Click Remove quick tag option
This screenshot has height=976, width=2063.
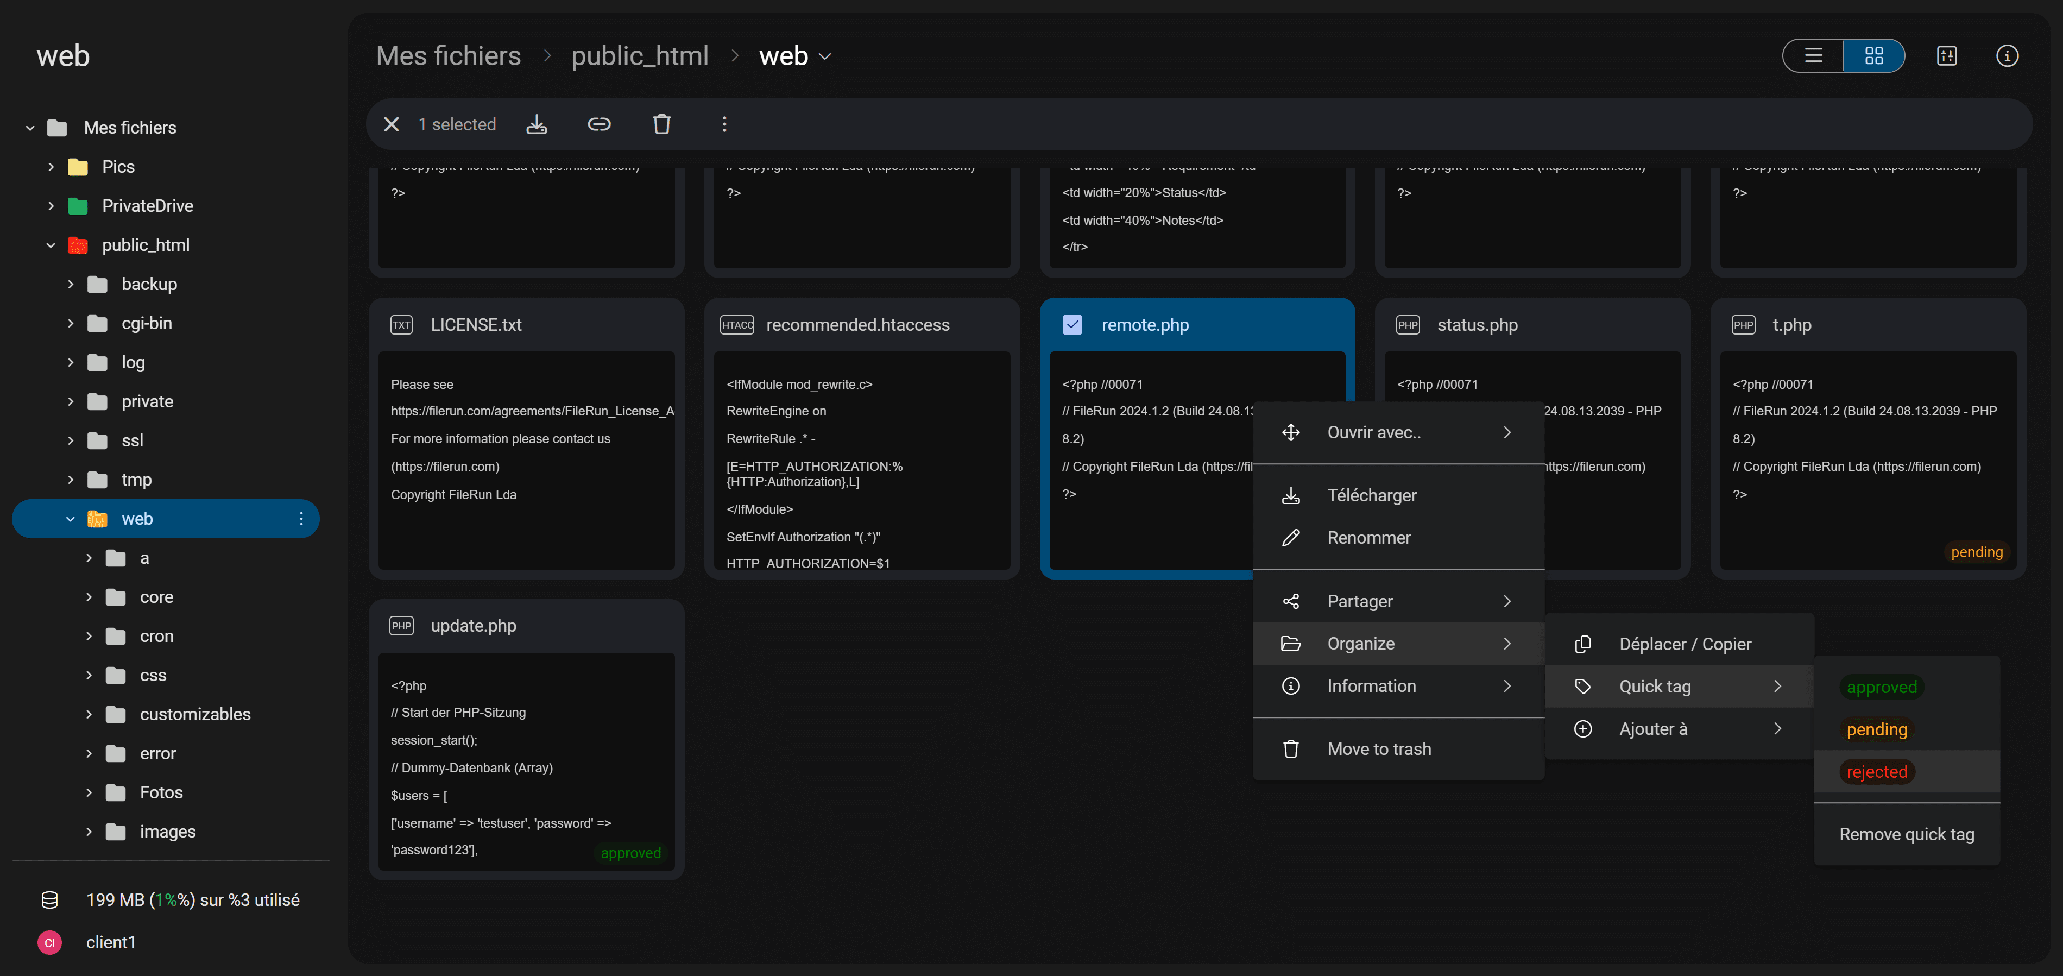[1906, 834]
